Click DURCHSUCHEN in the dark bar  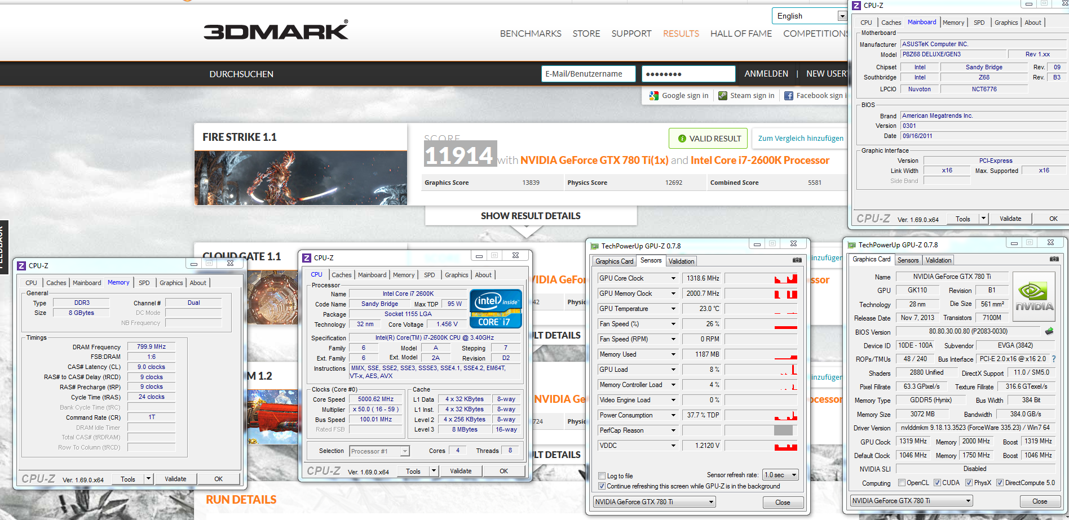click(241, 74)
